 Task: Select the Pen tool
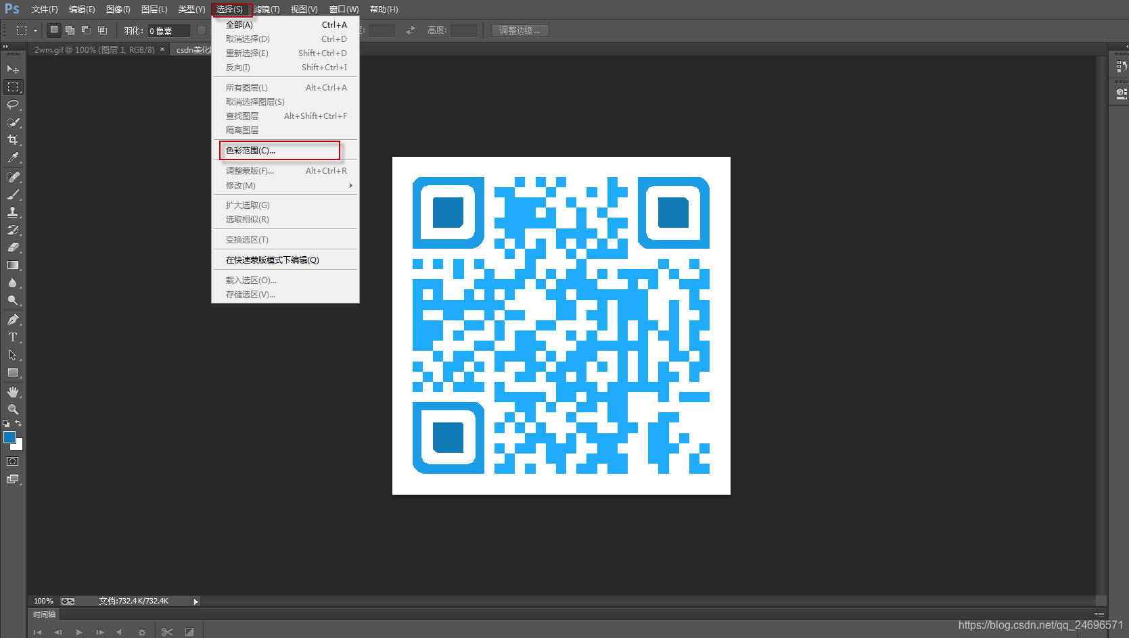click(13, 320)
